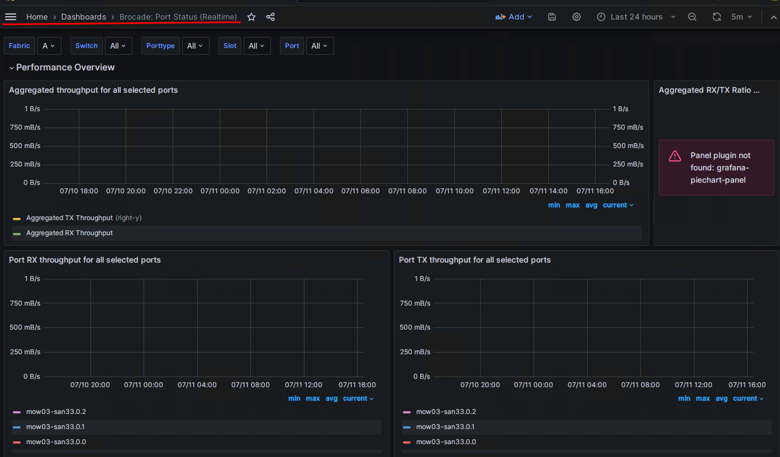Screen dimensions: 780x457
Task: Open the share dashboard icon
Action: [x=270, y=17]
